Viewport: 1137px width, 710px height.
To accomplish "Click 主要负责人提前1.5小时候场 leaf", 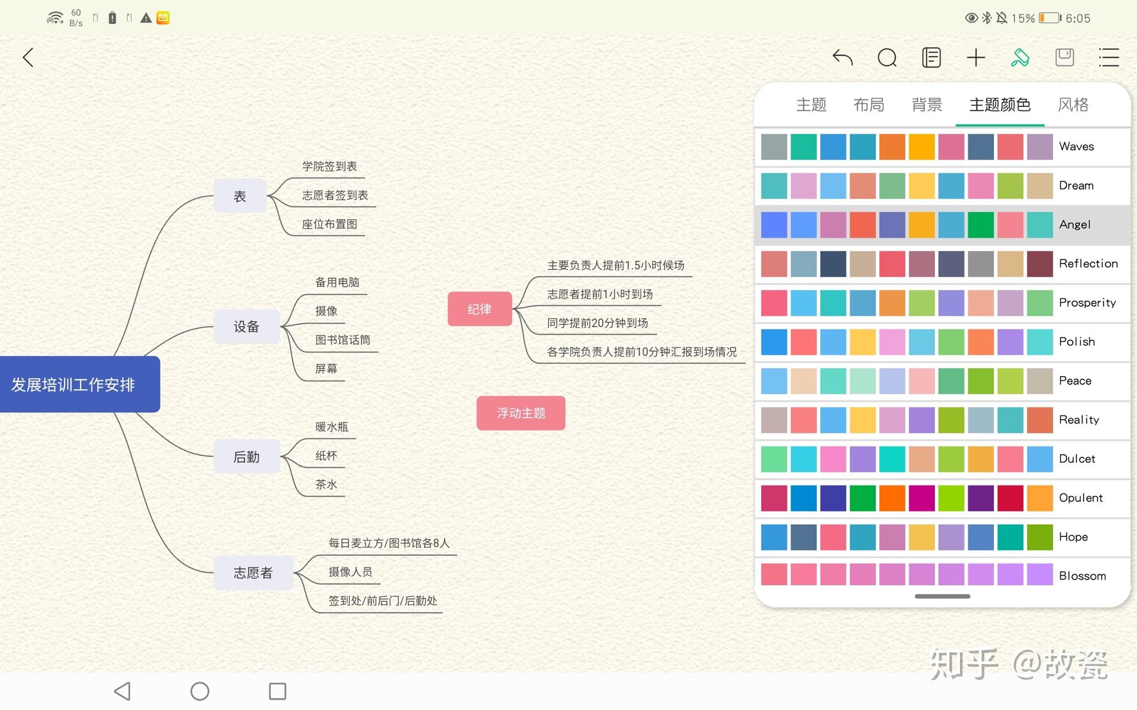I will [616, 265].
